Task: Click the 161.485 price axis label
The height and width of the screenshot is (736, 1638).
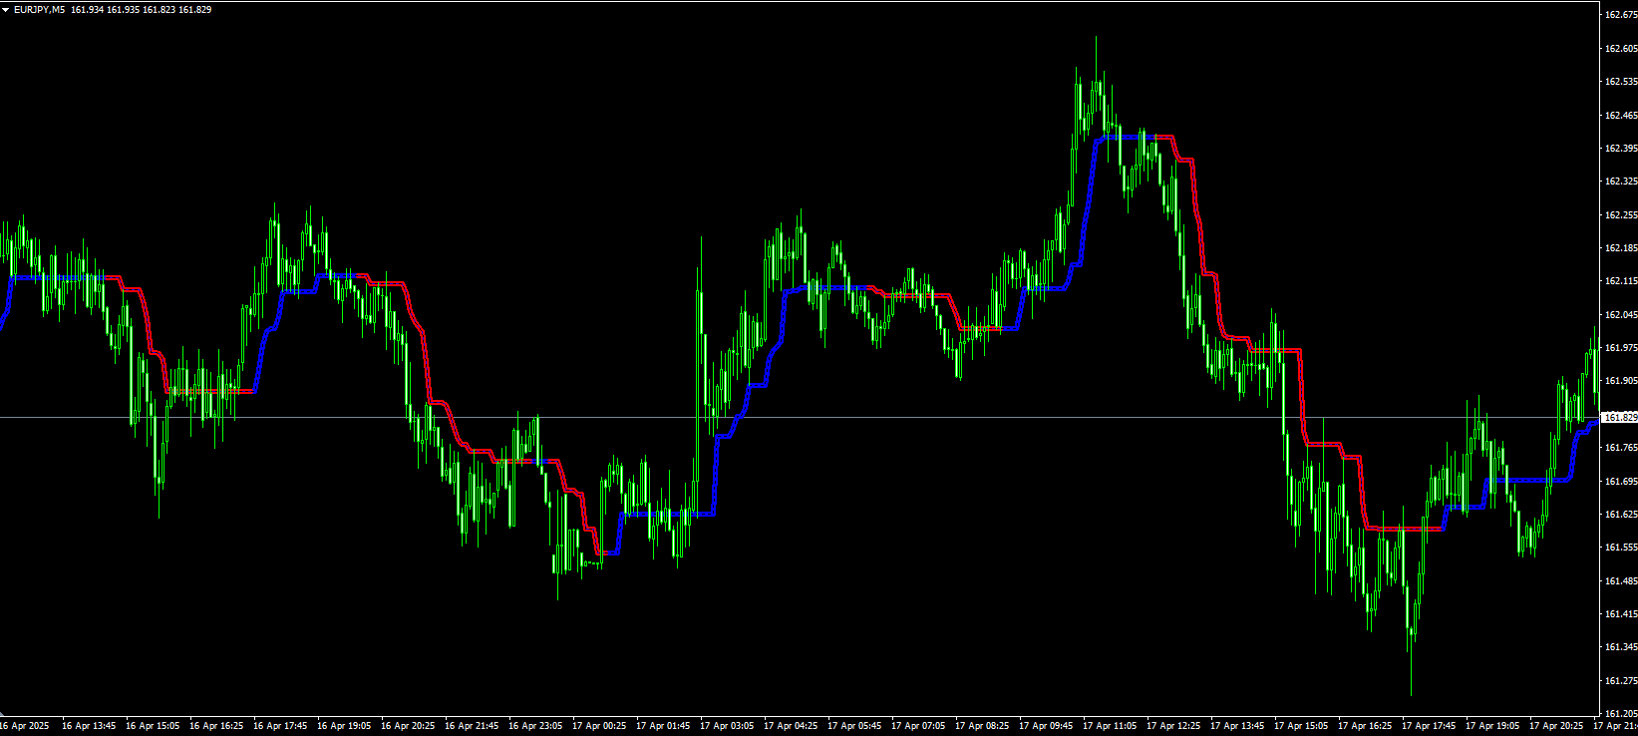Action: point(1620,580)
